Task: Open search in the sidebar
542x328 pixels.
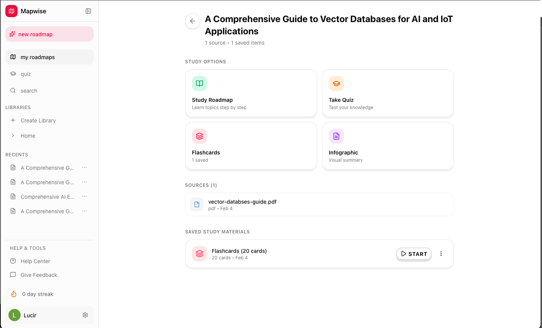Action: pos(29,91)
